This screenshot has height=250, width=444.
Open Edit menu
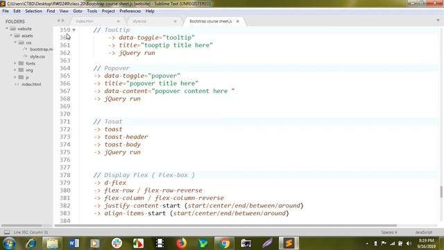pyautogui.click(x=17, y=11)
